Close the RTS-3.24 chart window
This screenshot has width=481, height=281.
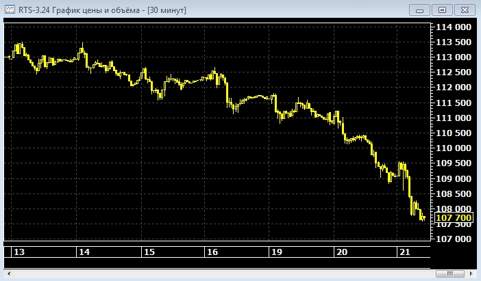click(465, 10)
